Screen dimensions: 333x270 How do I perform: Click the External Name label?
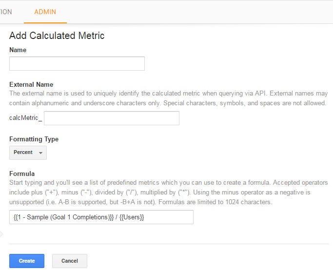[x=31, y=84]
